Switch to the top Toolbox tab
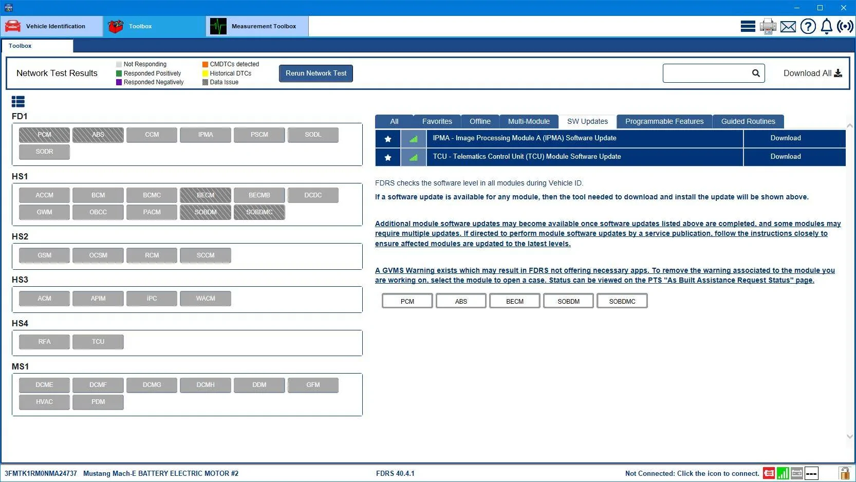This screenshot has width=856, height=482. point(155,26)
